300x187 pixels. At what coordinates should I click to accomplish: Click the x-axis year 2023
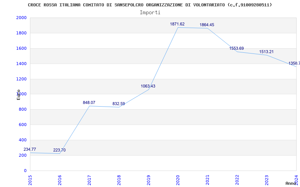pyautogui.click(x=267, y=180)
